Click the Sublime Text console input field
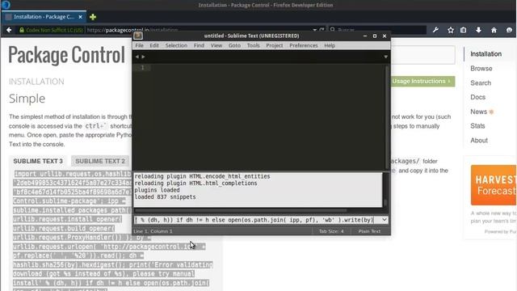Screen dimensions: 517x291 257,220
